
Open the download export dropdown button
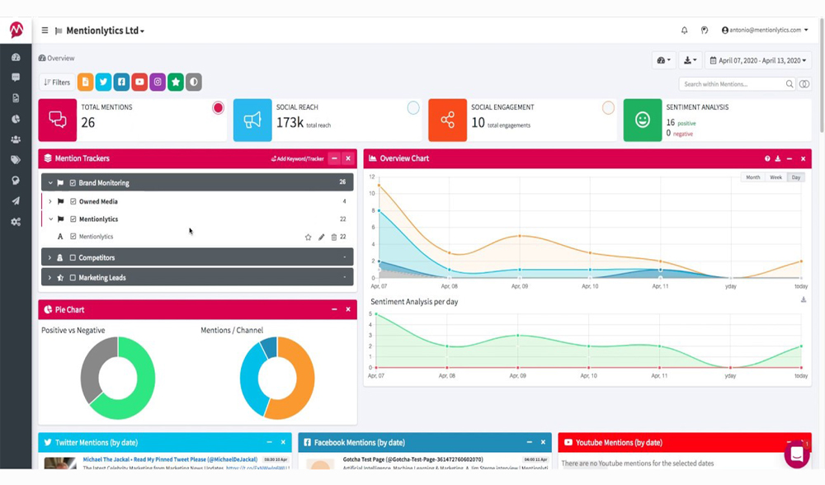point(690,60)
